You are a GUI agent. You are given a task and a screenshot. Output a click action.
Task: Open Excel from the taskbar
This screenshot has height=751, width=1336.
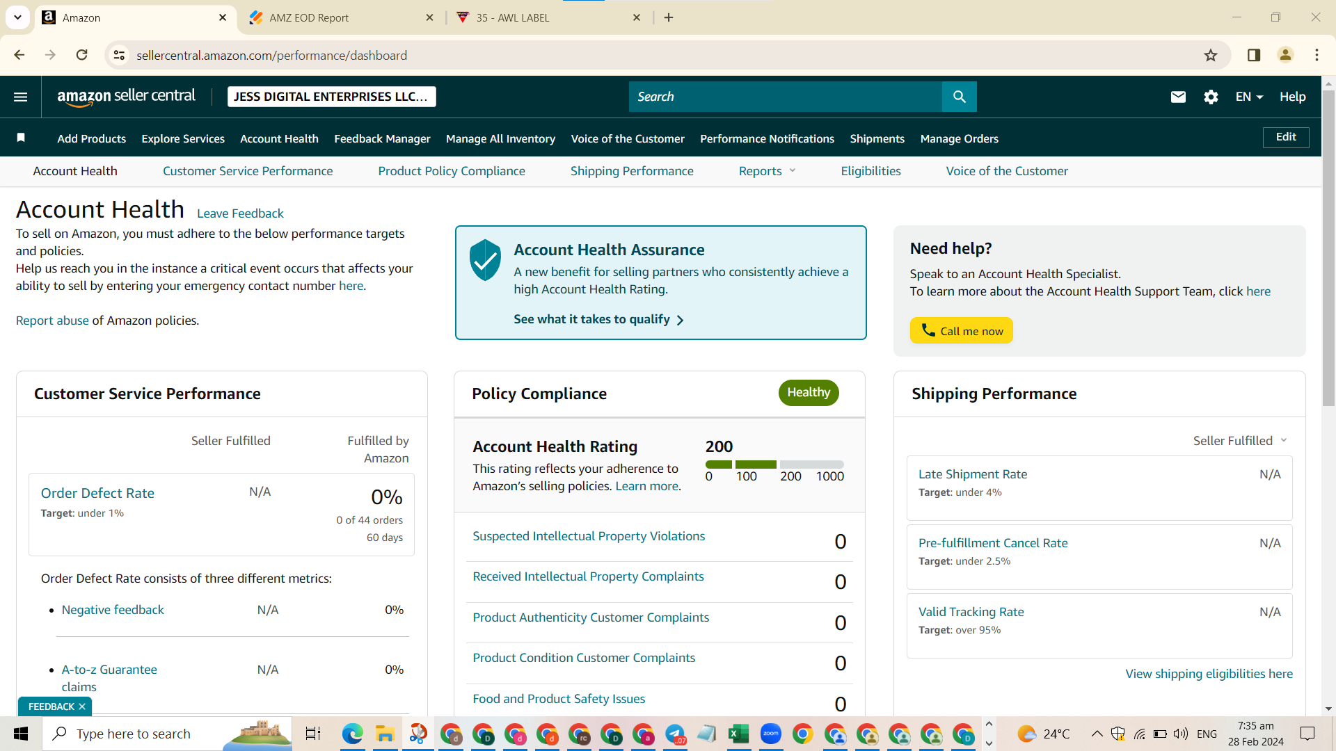tap(738, 734)
